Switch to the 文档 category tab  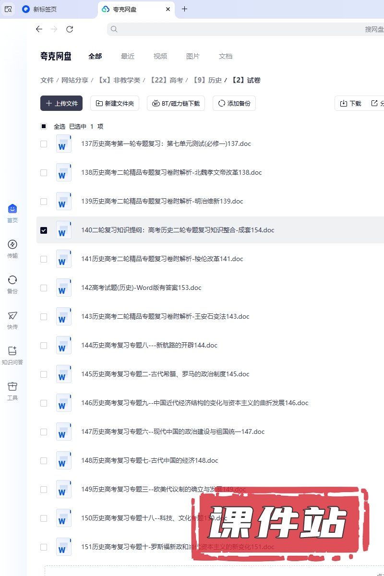[x=226, y=56]
